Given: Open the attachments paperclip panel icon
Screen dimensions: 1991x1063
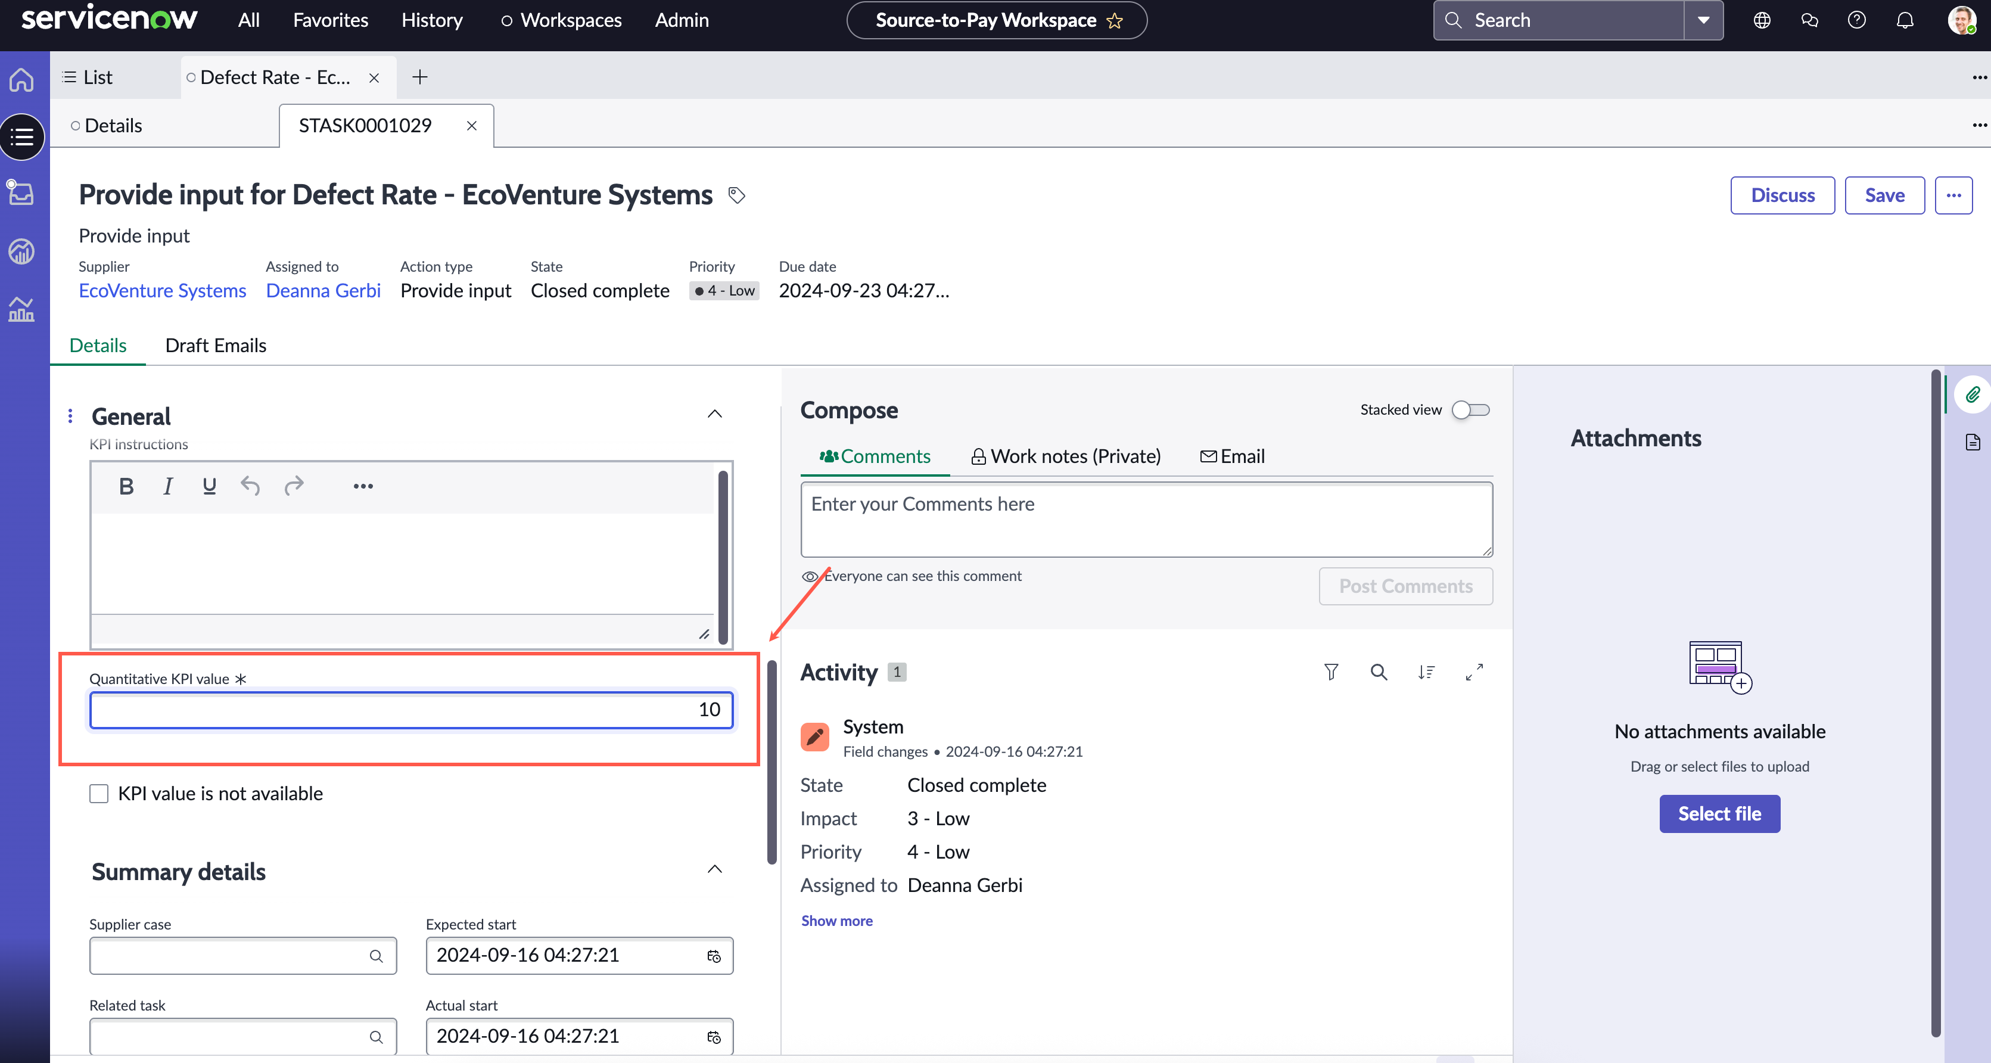Looking at the screenshot, I should 1972,395.
